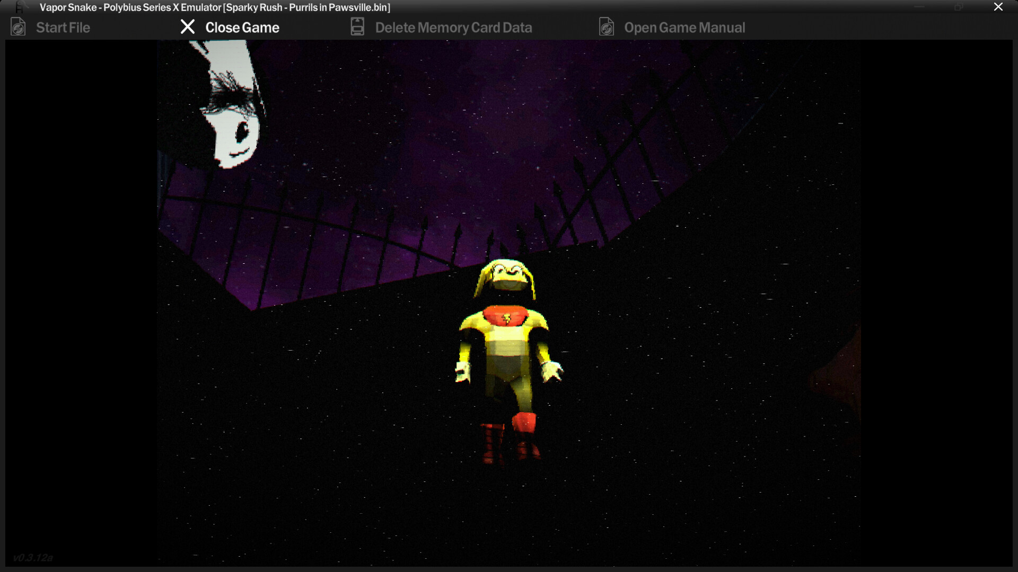Open the game manual via its label
This screenshot has width=1018, height=572.
pyautogui.click(x=685, y=27)
